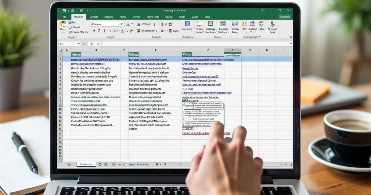Click the sort icon in the Management group

tap(244, 24)
